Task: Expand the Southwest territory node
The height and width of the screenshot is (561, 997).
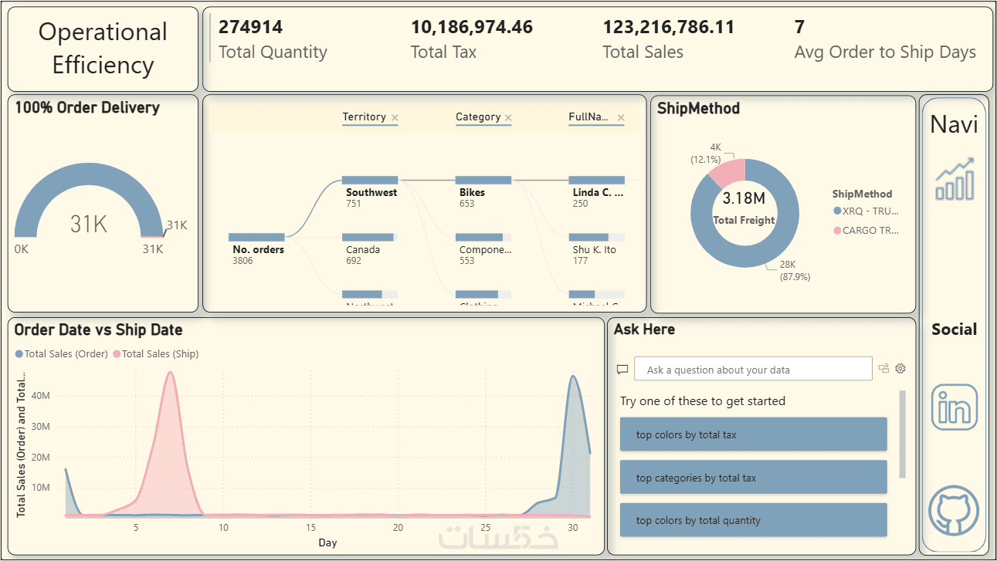Action: 370,181
